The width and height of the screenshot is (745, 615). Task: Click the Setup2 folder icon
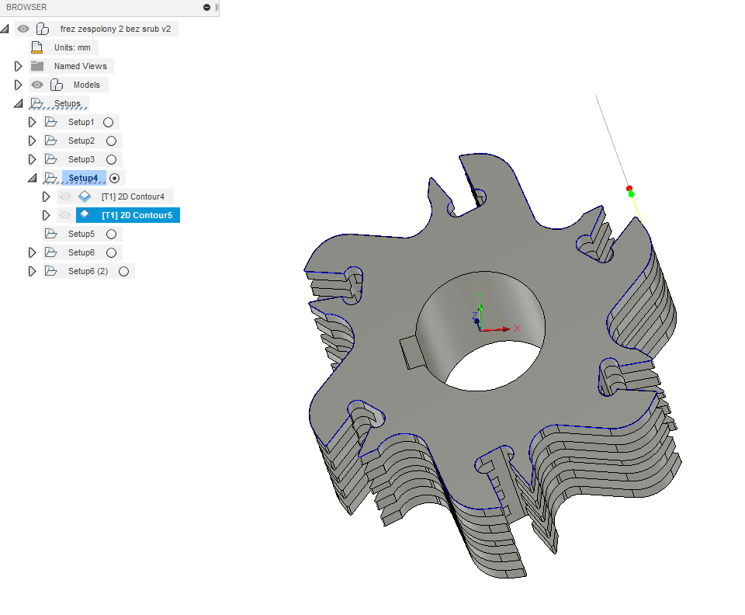tap(51, 141)
